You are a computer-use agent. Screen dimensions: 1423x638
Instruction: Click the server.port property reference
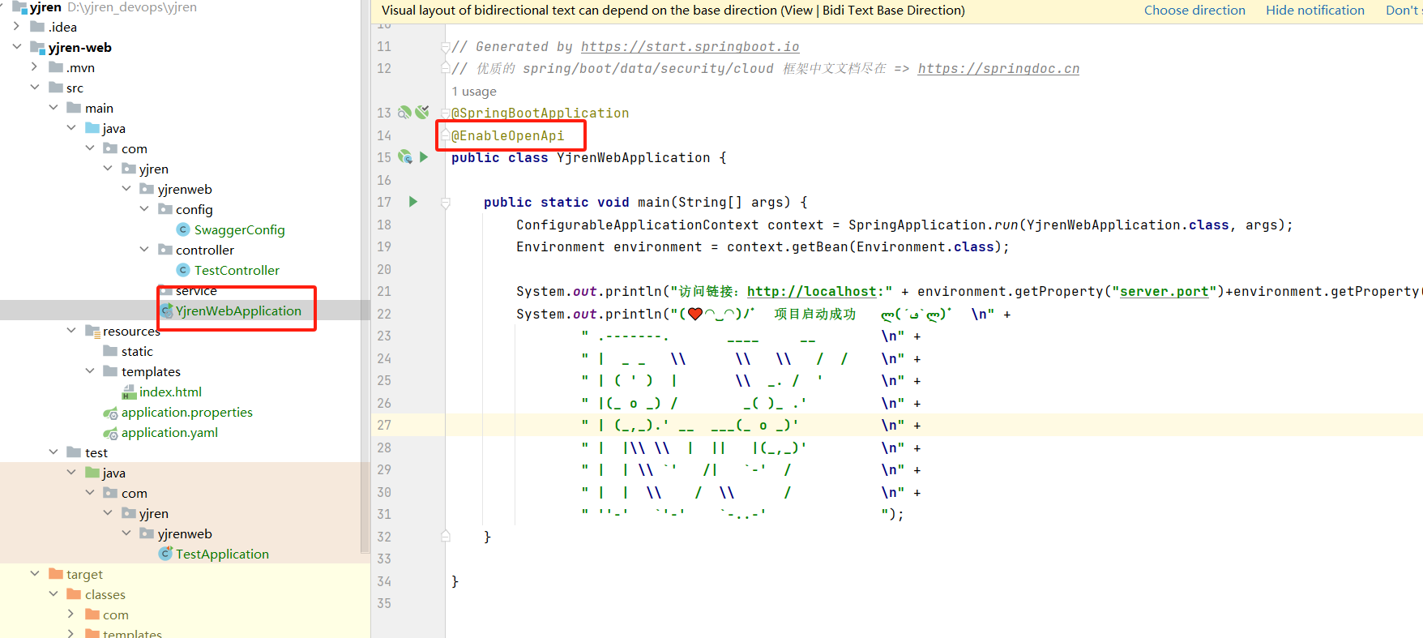[x=1164, y=292]
